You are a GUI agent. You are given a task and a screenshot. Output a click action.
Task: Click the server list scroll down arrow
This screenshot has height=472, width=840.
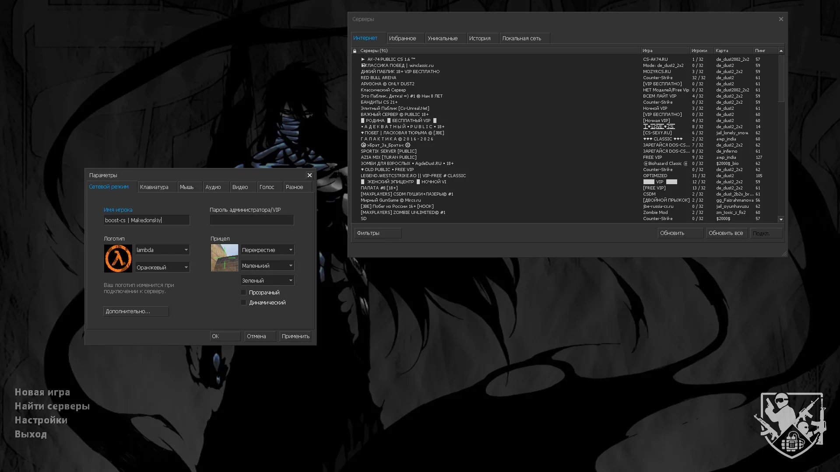(781, 219)
